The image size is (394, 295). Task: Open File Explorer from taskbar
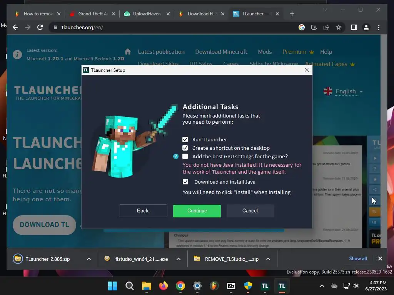[x=146, y=286]
